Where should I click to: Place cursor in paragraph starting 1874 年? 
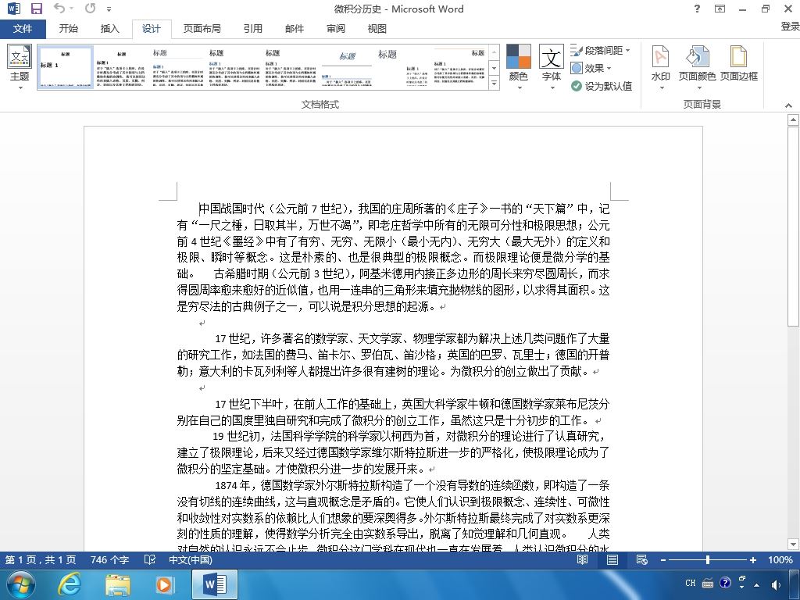pyautogui.click(x=393, y=517)
